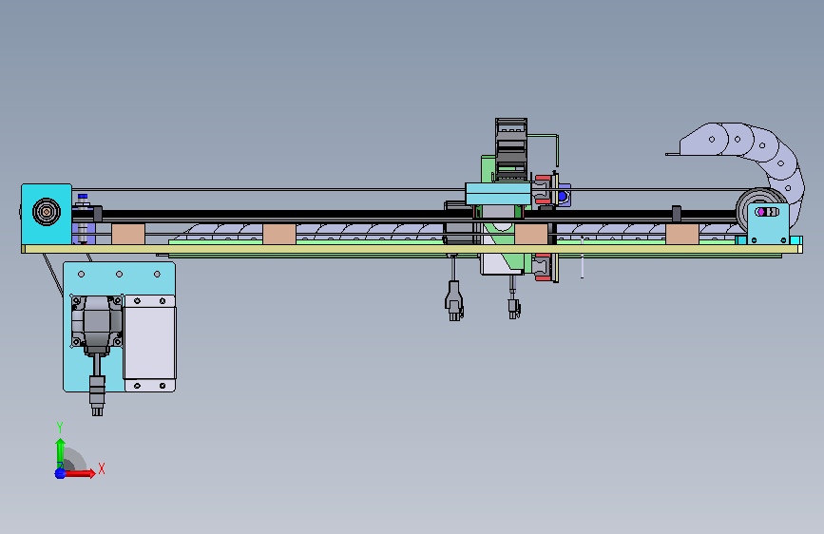Select the long beige base plate

tap(412, 249)
